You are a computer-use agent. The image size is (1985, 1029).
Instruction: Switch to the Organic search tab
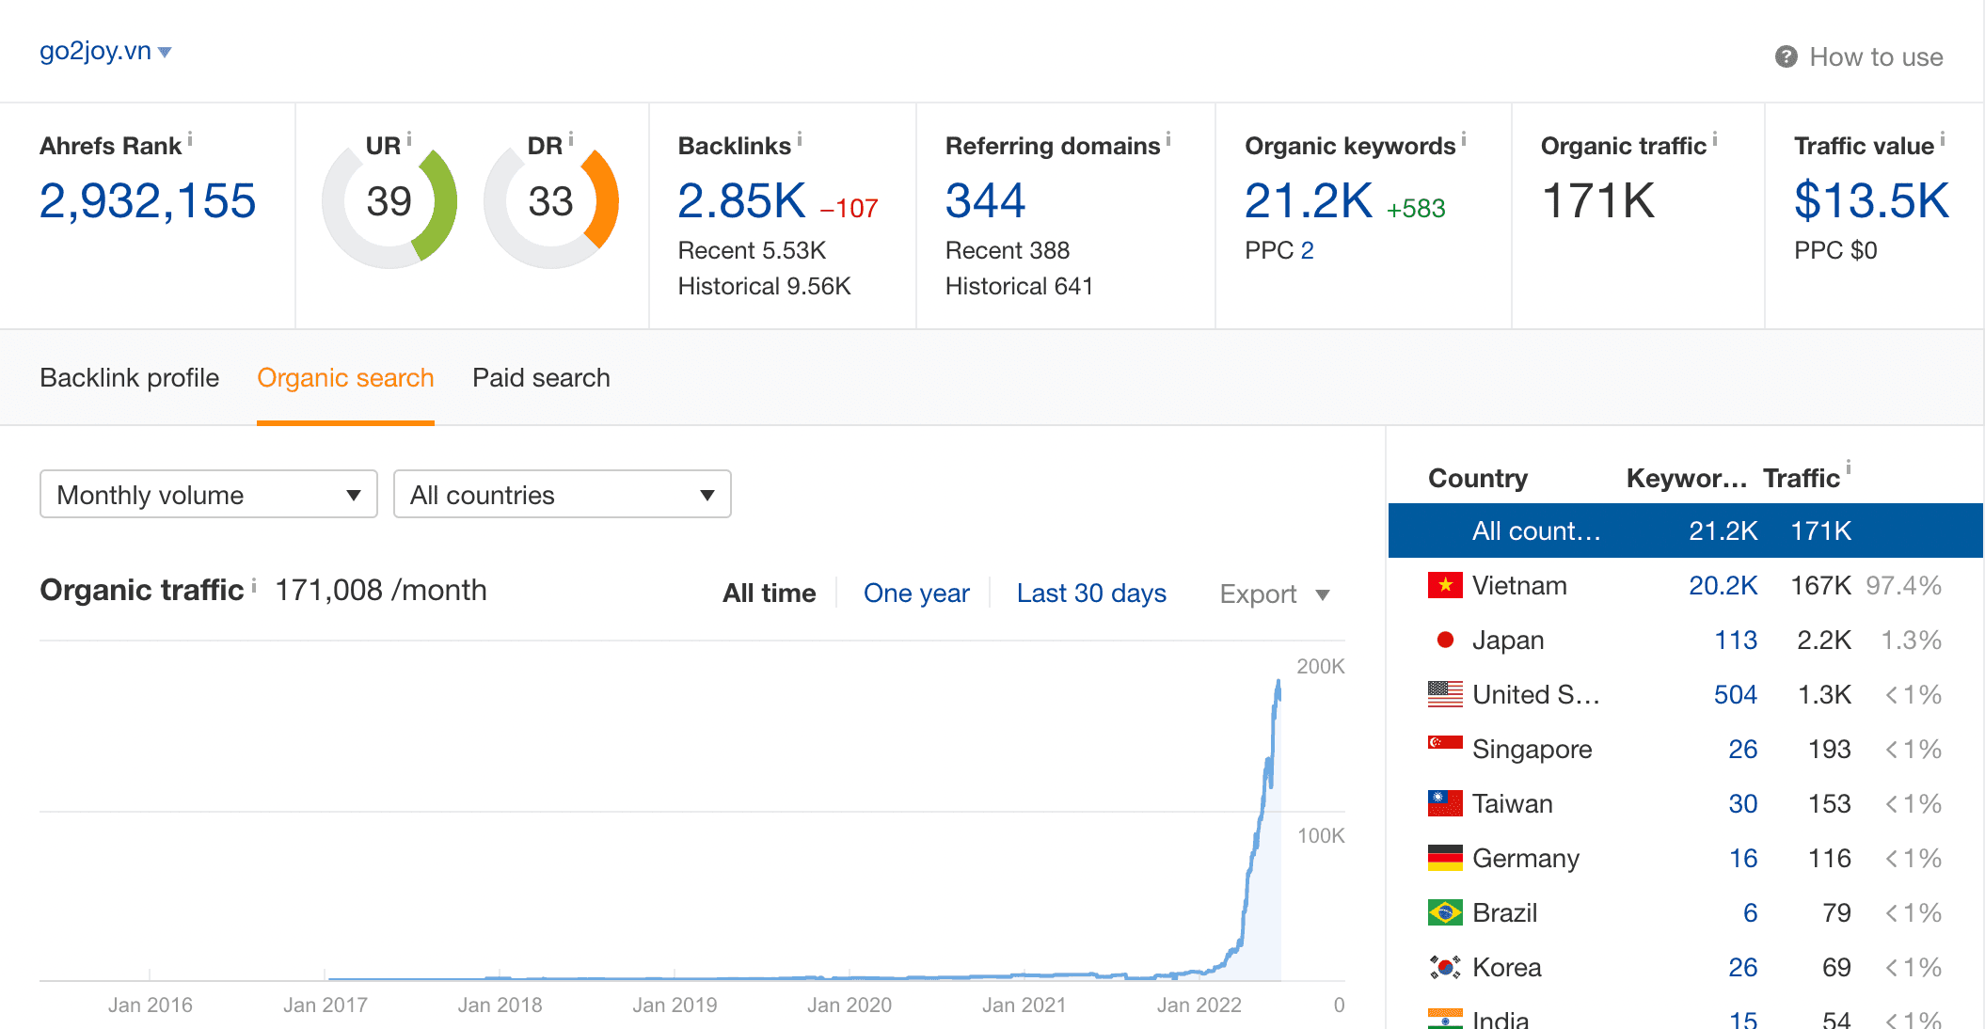pos(345,377)
